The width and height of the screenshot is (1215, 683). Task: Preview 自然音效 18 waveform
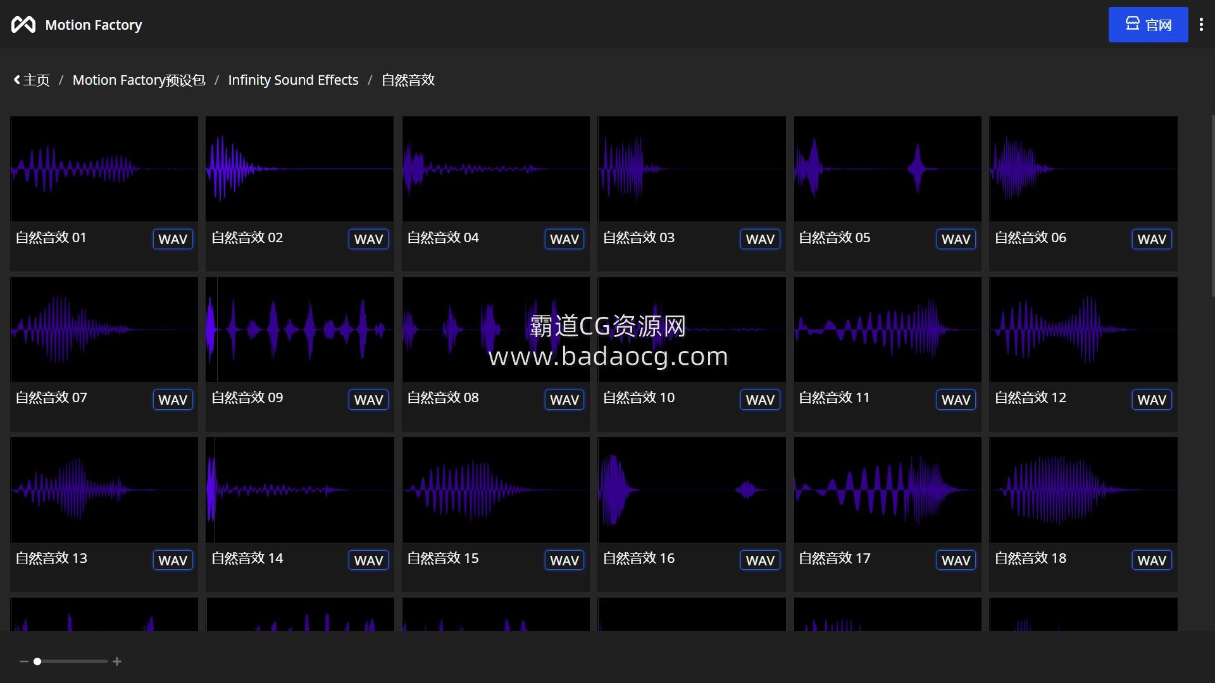pos(1083,490)
